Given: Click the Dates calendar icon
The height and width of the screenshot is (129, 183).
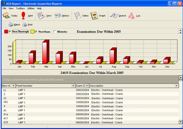Looking at the screenshot, I should (x=78, y=16).
